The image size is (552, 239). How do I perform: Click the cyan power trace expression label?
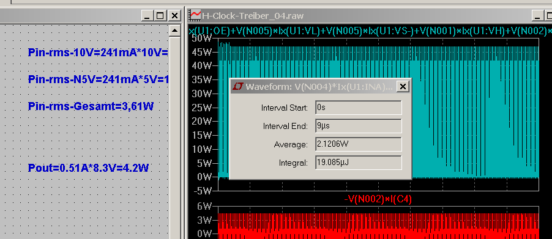(370, 31)
